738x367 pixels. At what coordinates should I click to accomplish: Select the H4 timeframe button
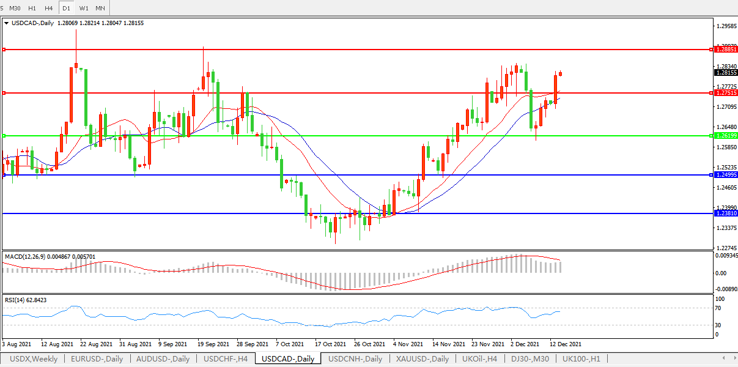coord(49,8)
